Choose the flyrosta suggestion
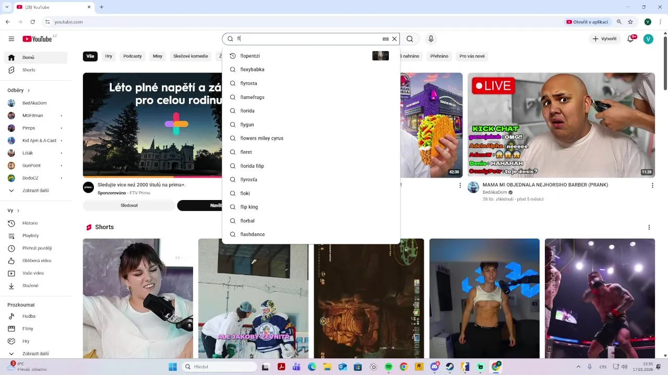This screenshot has height=375, width=668. coord(311,83)
